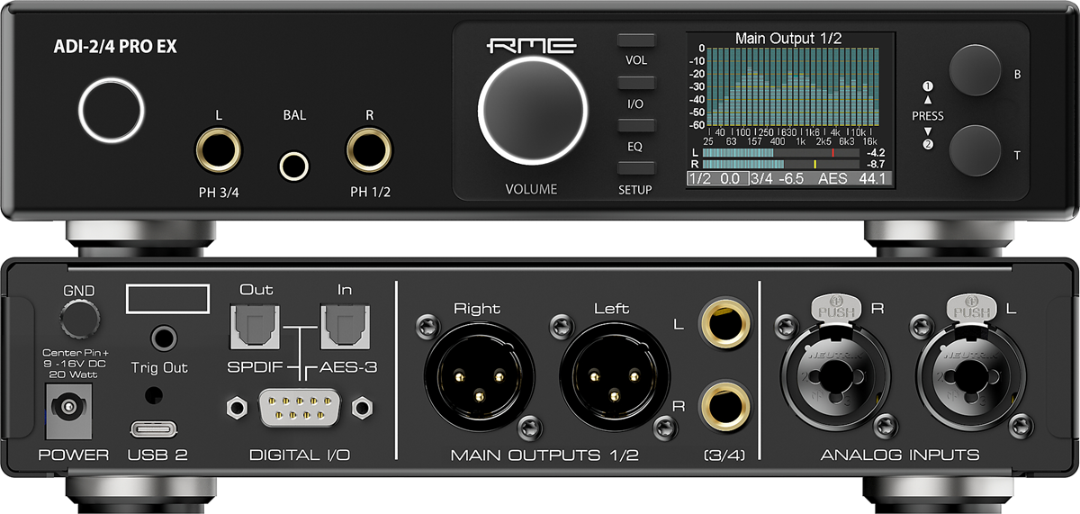Click the MAIN OUTPUTS 1/2 label
This screenshot has width=1080, height=514.
tap(544, 455)
